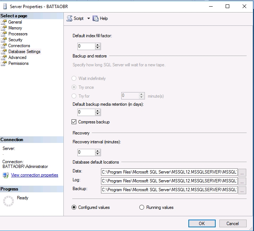Click the Advanced page icon
The image size is (254, 231).
coord(4,57)
